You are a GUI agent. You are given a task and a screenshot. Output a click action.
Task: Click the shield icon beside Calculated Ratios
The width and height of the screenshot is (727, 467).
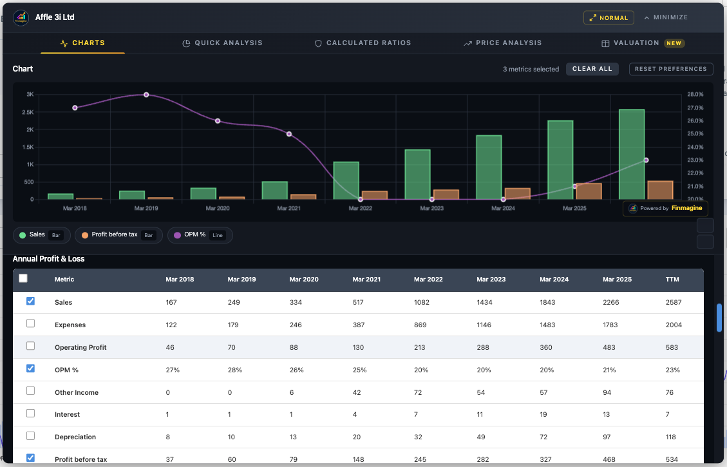(x=318, y=43)
